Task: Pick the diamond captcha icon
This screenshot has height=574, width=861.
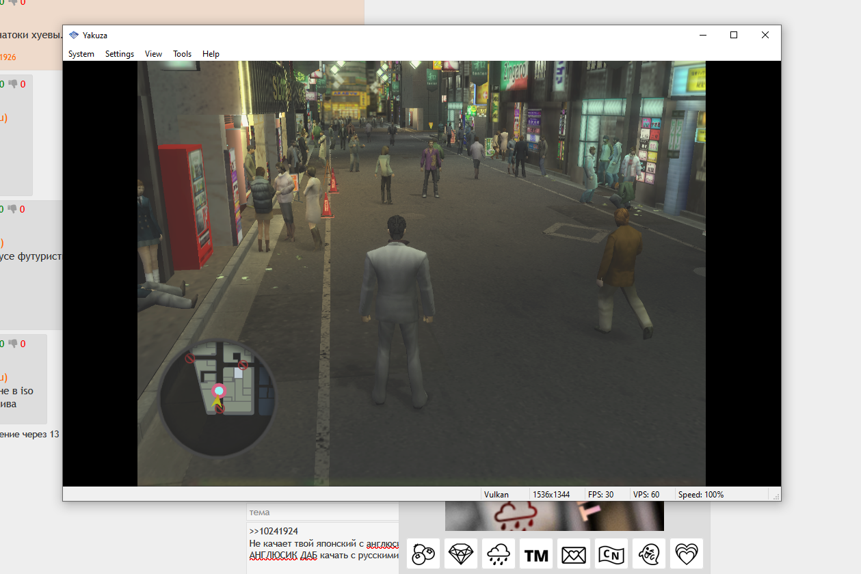Action: (461, 553)
